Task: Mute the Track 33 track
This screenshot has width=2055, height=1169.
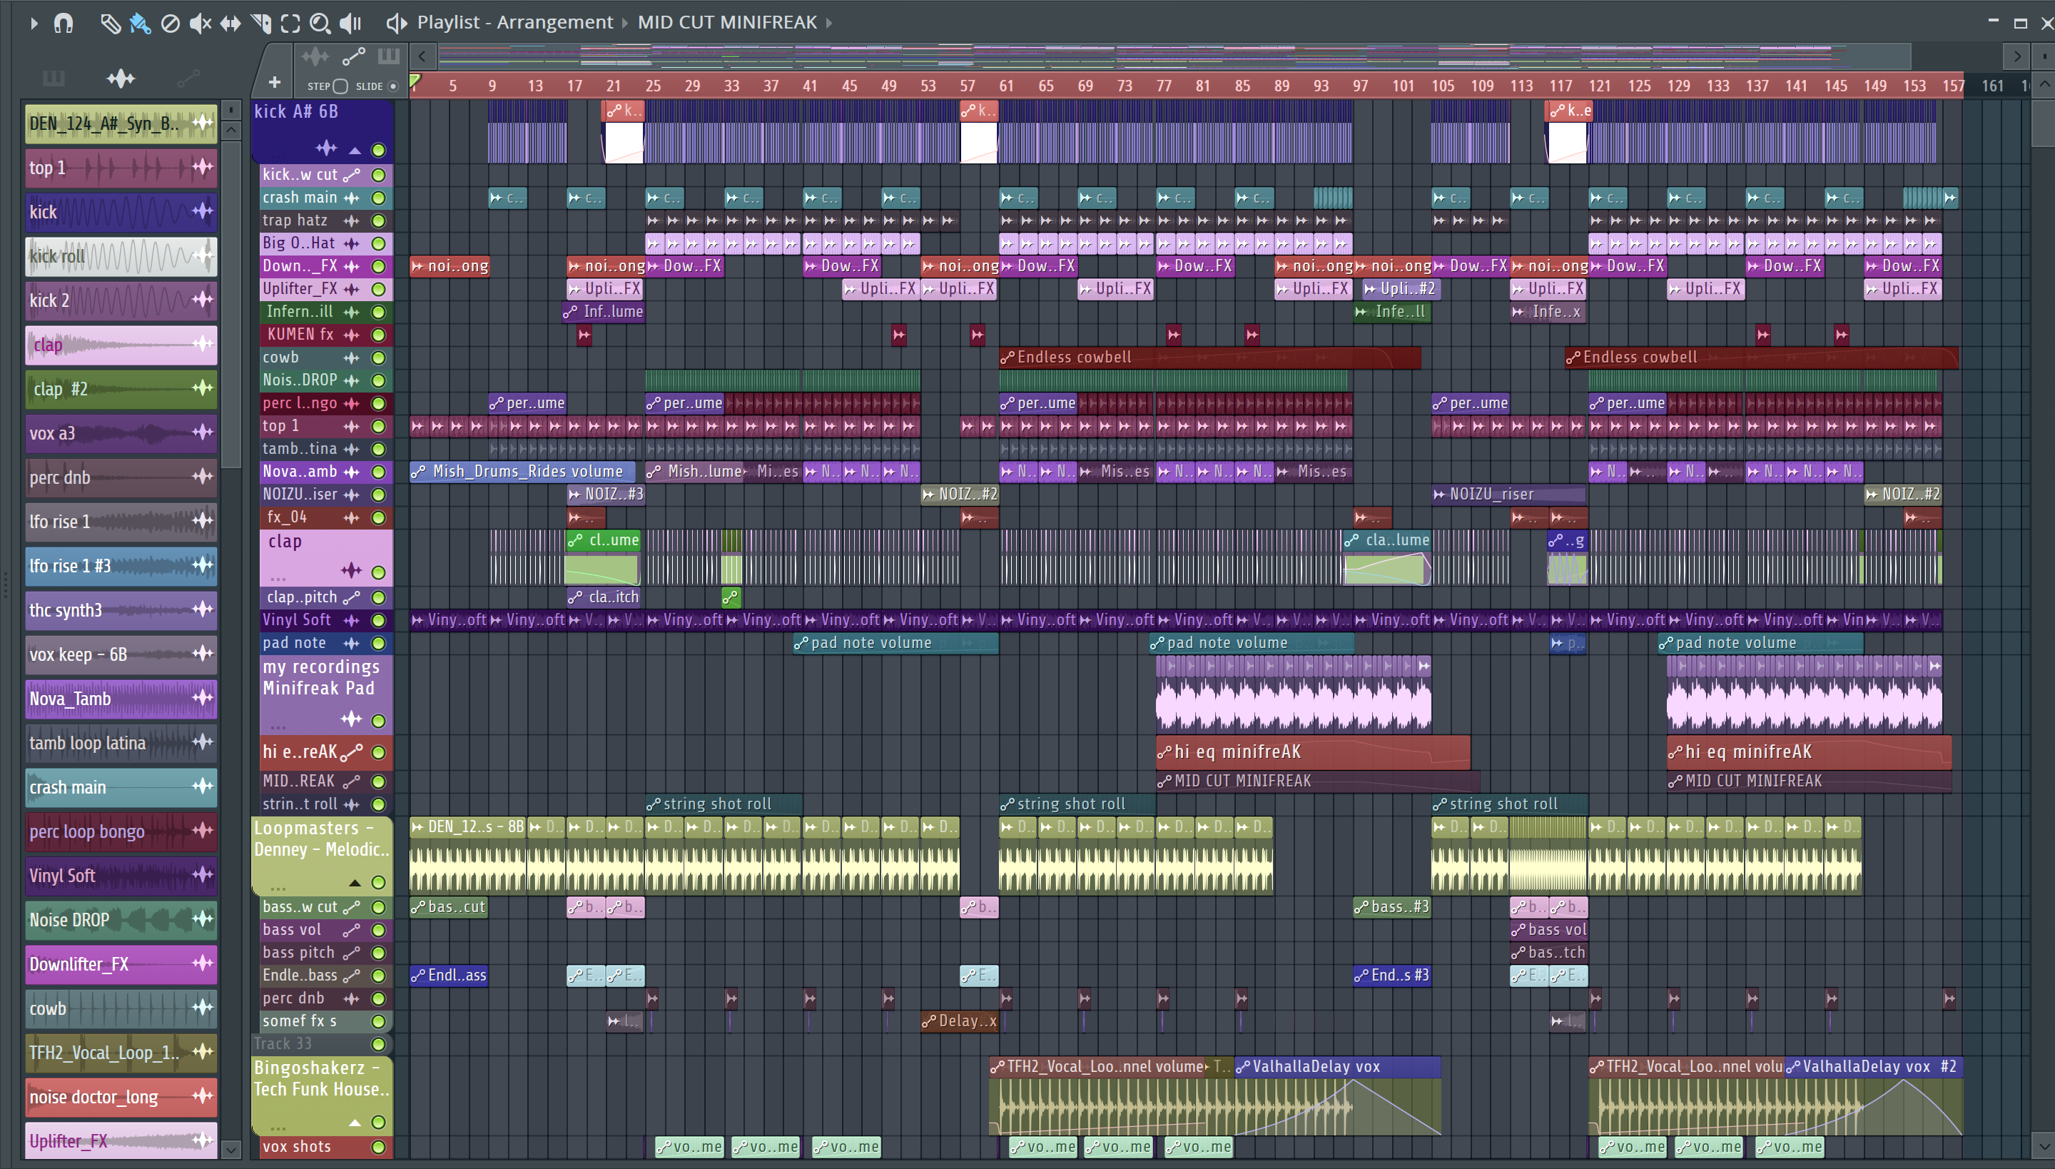Action: click(x=379, y=1045)
